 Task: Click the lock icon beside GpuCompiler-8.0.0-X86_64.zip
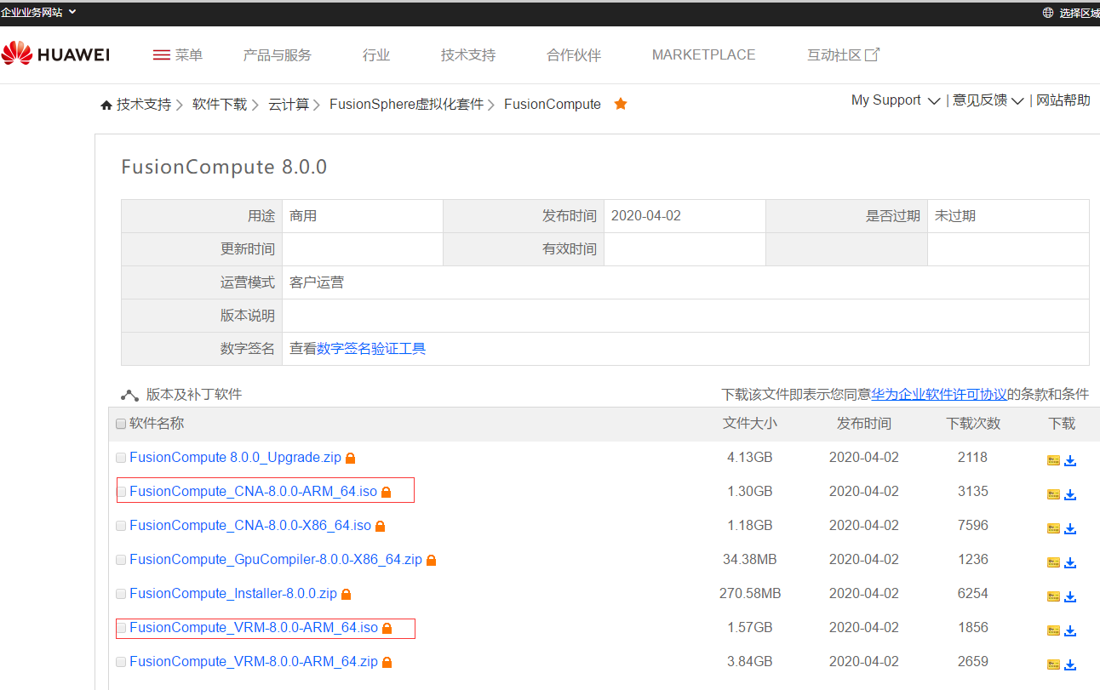coord(431,560)
